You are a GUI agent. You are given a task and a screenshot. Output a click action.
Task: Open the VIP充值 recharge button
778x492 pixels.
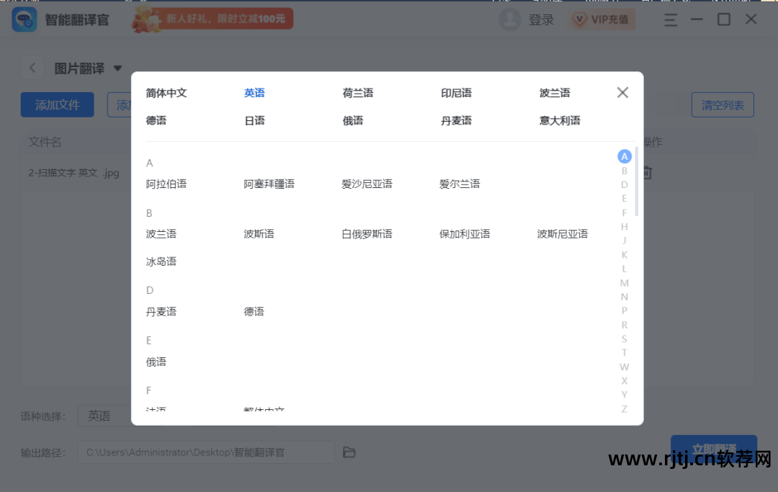point(601,20)
